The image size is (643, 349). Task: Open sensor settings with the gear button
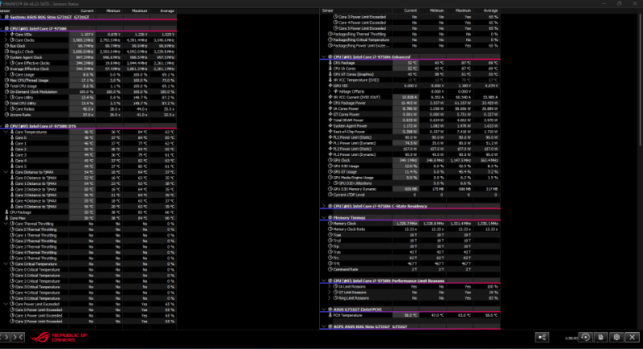[x=616, y=337]
